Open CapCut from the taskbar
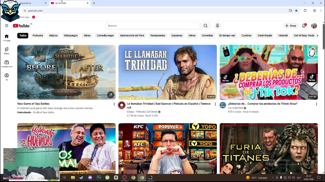Viewport: 325px width, 182px height. tap(116, 178)
